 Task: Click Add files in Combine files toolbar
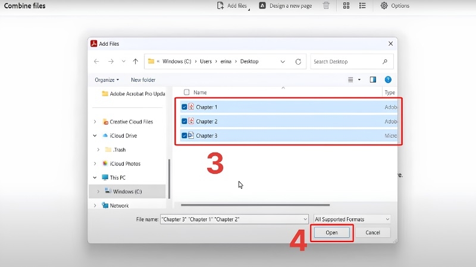click(x=233, y=6)
